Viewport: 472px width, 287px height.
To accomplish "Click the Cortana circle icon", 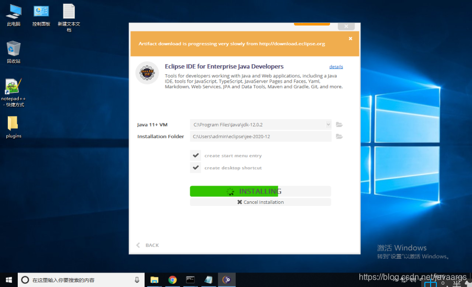I will 25,280.
